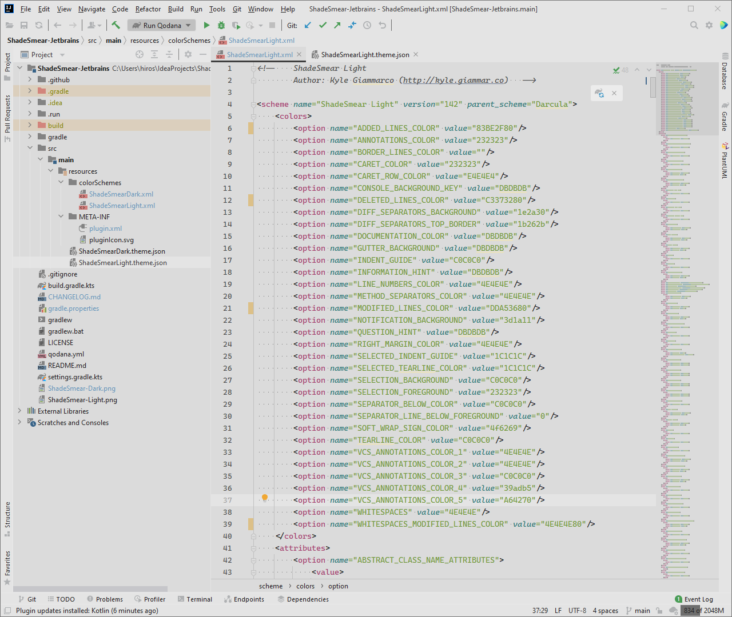
Task: Click the Git Show History clock icon
Action: 367,25
